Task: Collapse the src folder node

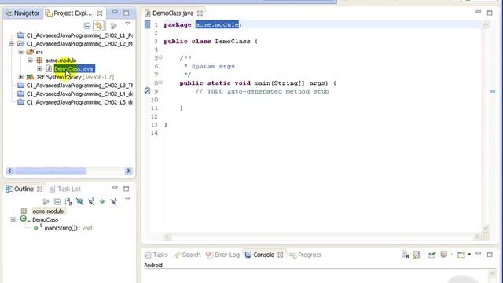Action: click(21, 52)
